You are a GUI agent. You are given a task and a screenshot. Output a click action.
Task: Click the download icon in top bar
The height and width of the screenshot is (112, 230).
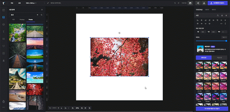pos(204,3)
